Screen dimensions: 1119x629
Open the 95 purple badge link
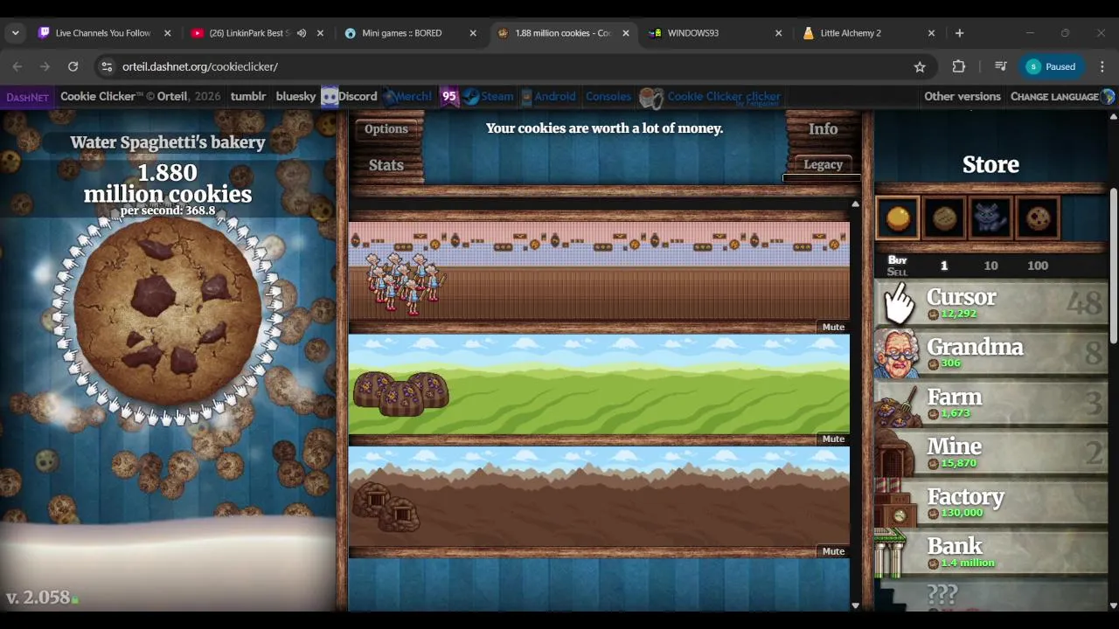(449, 97)
